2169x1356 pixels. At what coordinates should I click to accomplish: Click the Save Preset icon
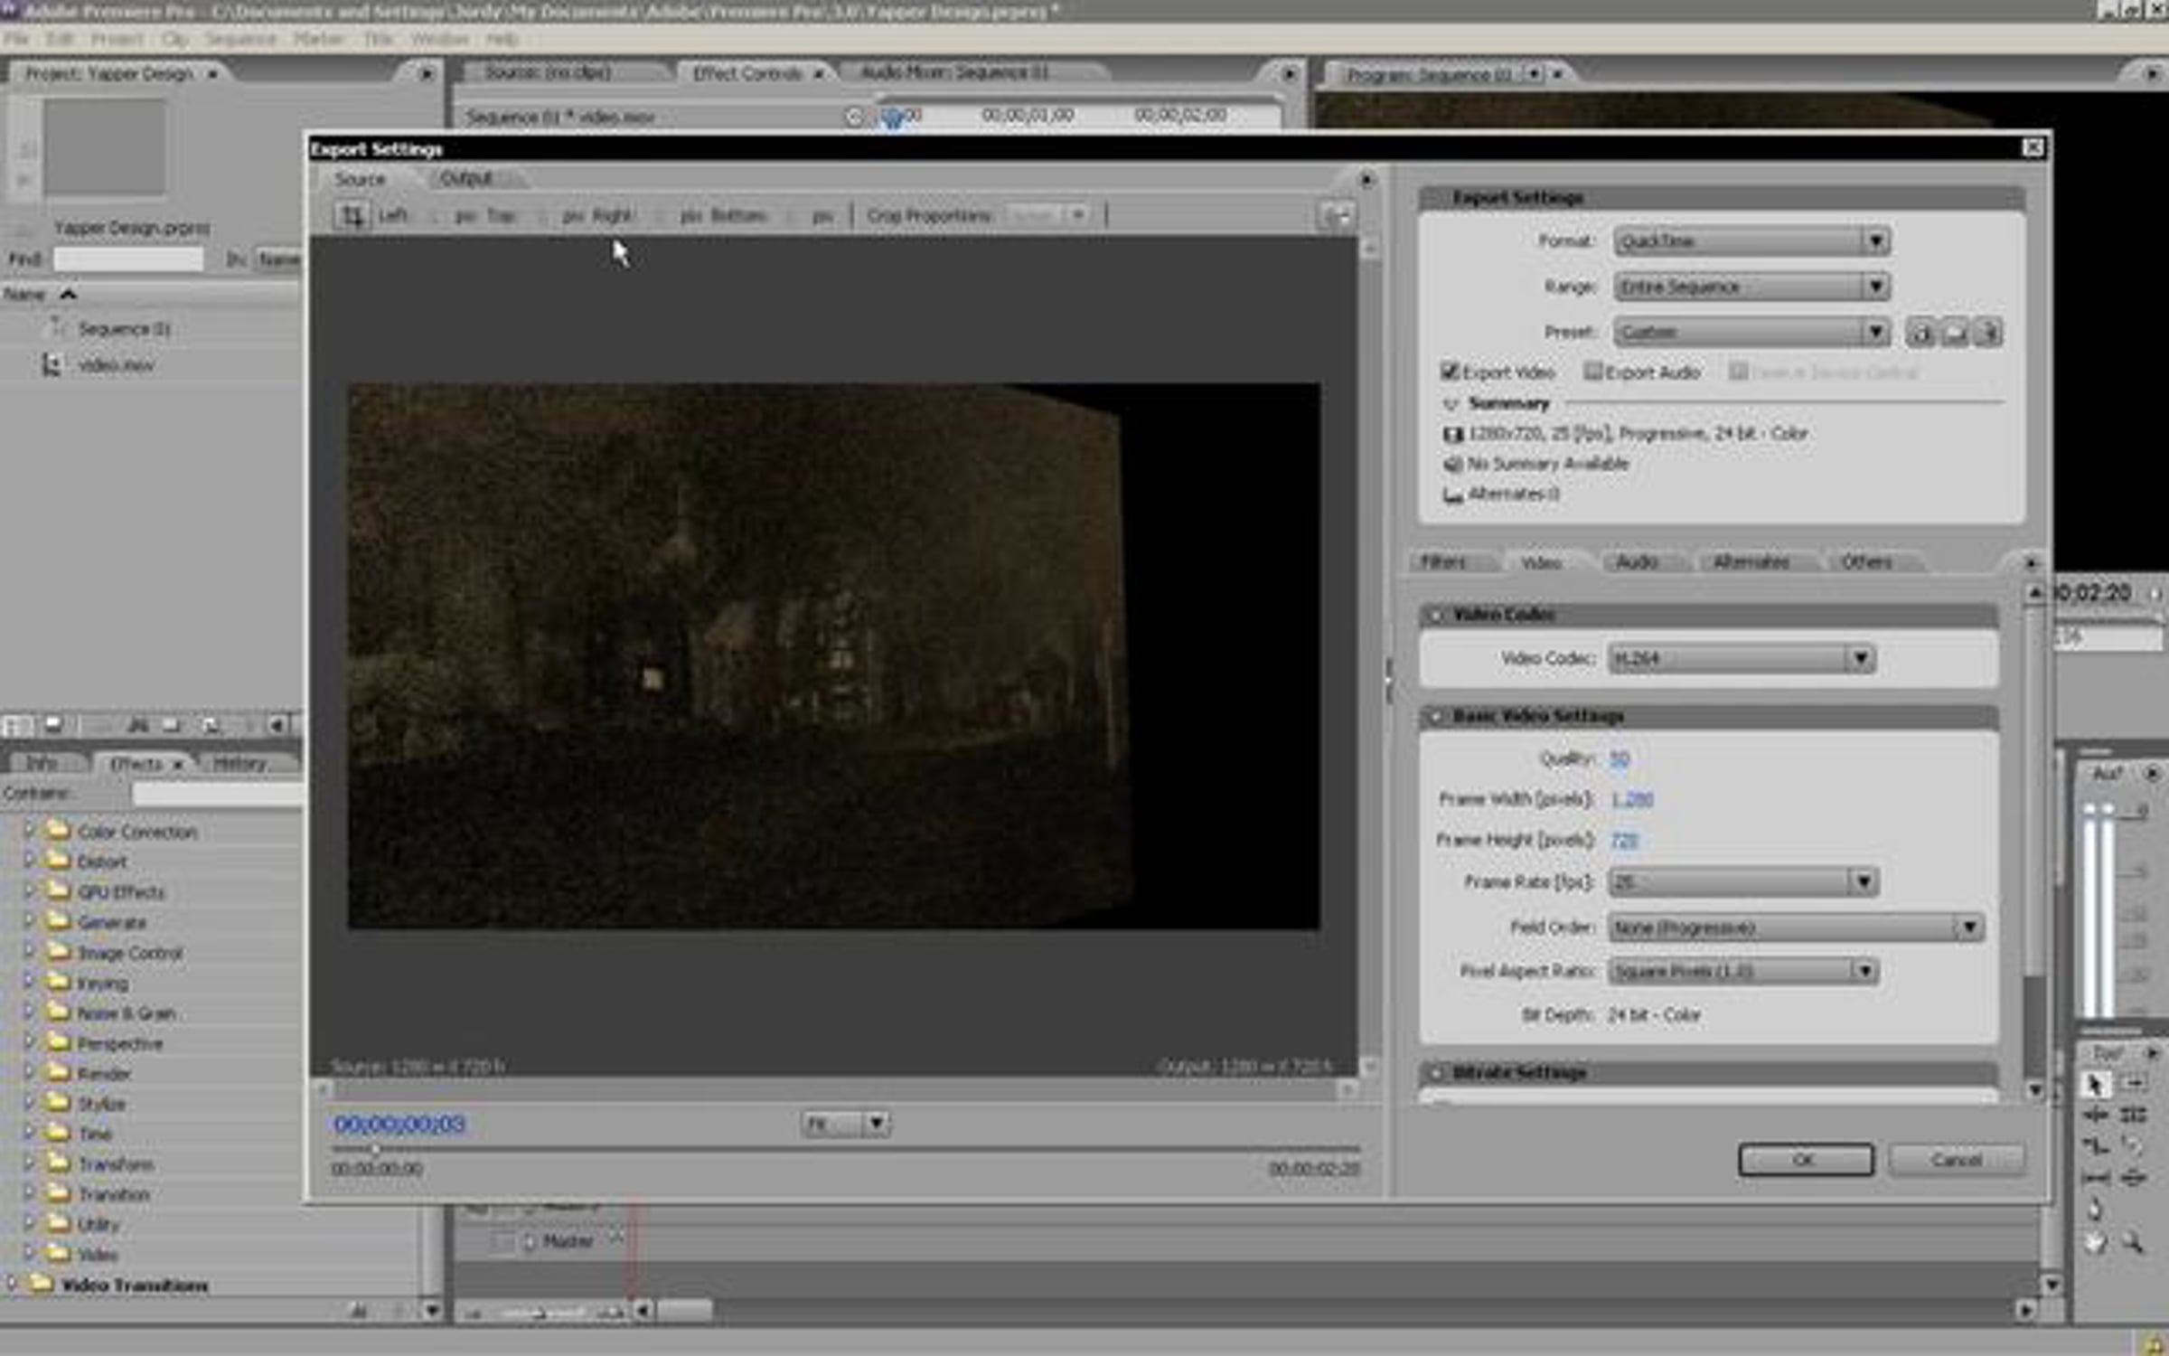pyautogui.click(x=1920, y=333)
